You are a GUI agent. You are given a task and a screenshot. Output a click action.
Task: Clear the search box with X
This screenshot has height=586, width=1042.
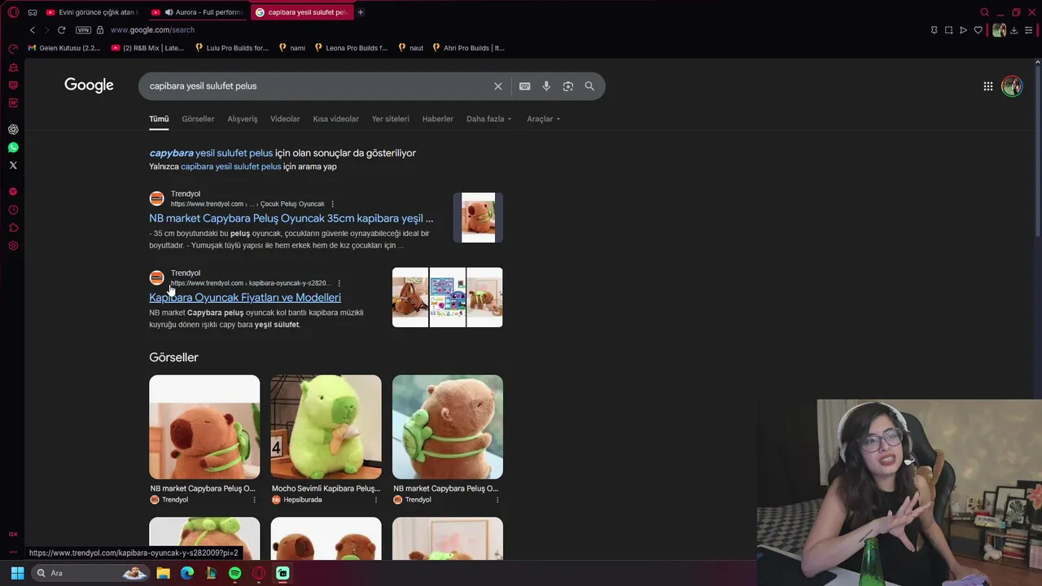coord(498,86)
